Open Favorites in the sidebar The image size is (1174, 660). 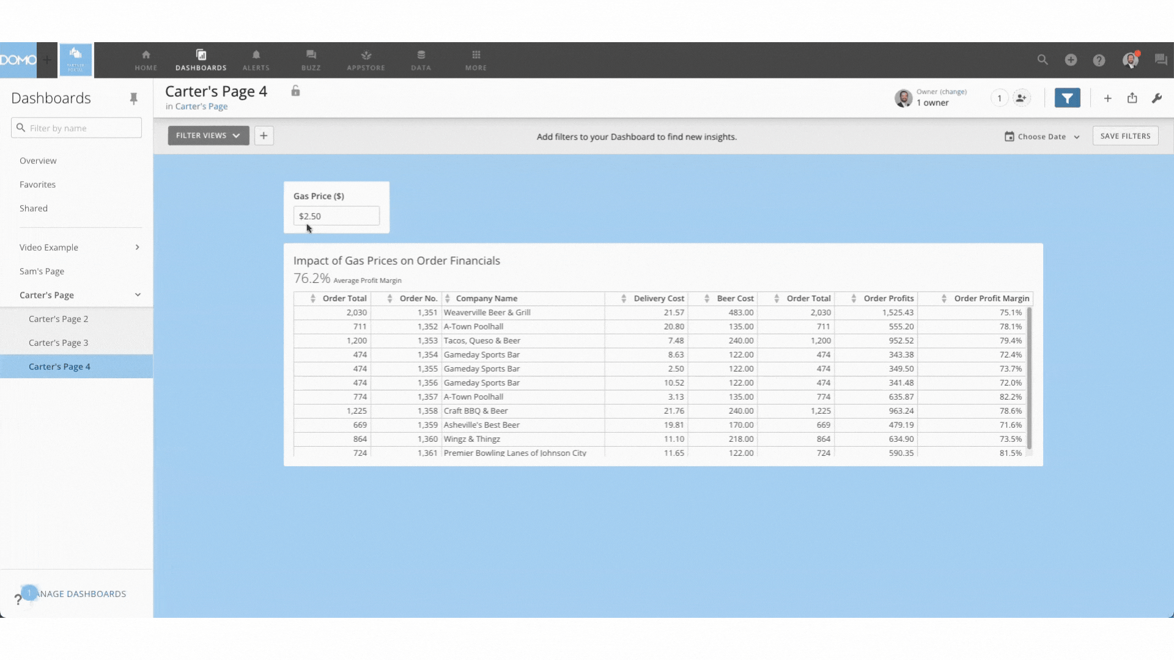click(37, 185)
